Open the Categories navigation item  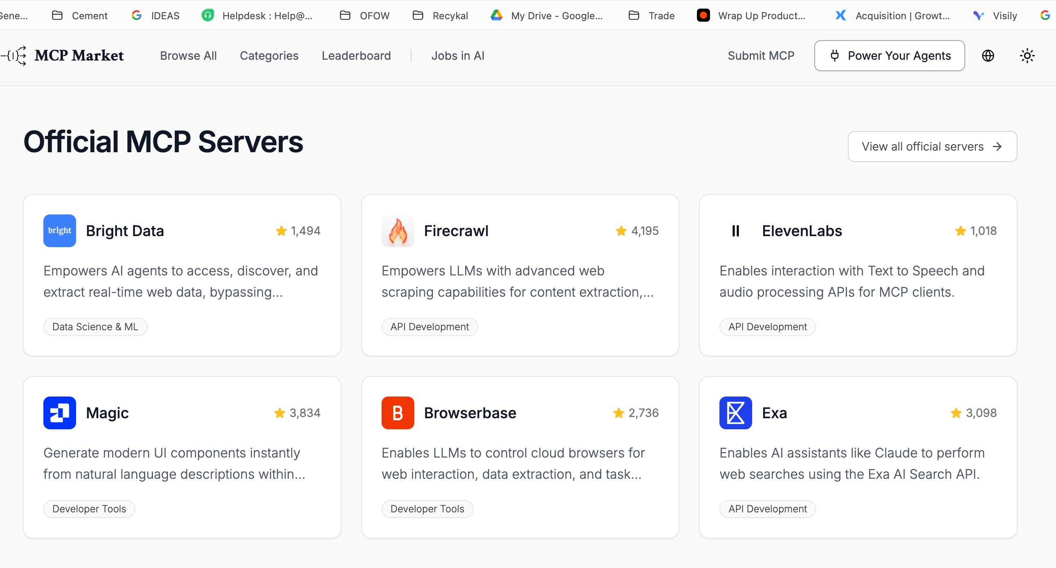pos(269,56)
